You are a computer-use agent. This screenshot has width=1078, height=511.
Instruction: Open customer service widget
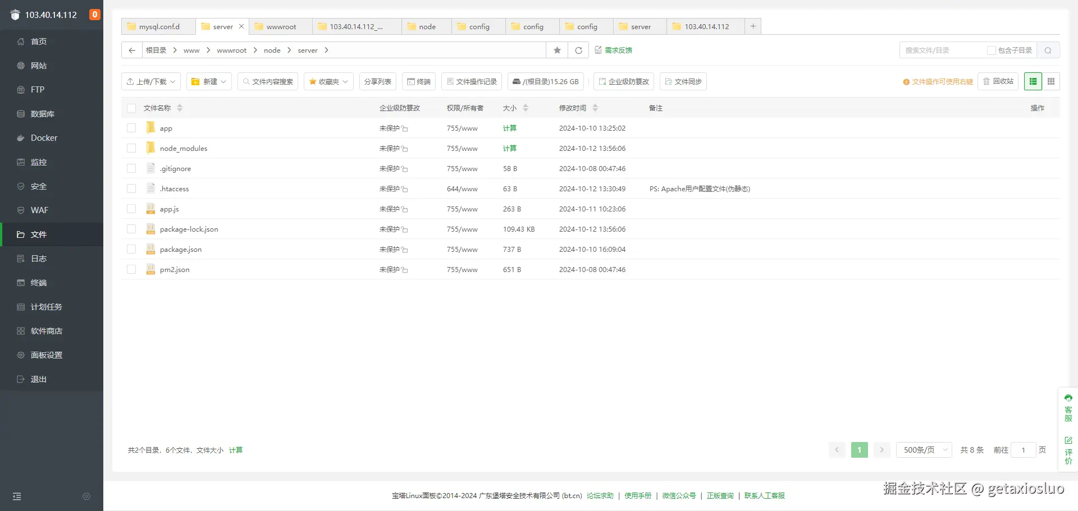[1068, 408]
